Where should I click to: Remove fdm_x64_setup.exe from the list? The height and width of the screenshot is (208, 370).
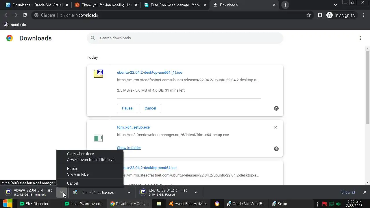click(275, 127)
